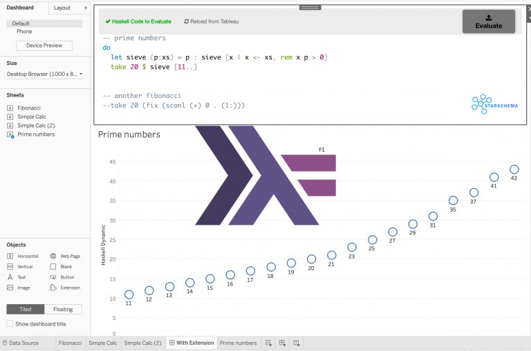Click the take 20 $ sieve code line
Screen dimensions: 531x351
point(153,67)
